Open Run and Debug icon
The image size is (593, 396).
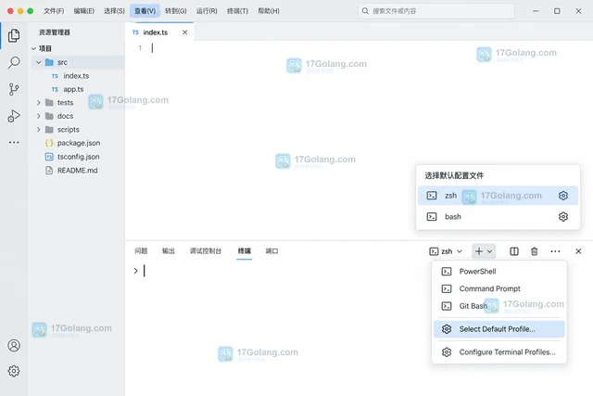(14, 116)
